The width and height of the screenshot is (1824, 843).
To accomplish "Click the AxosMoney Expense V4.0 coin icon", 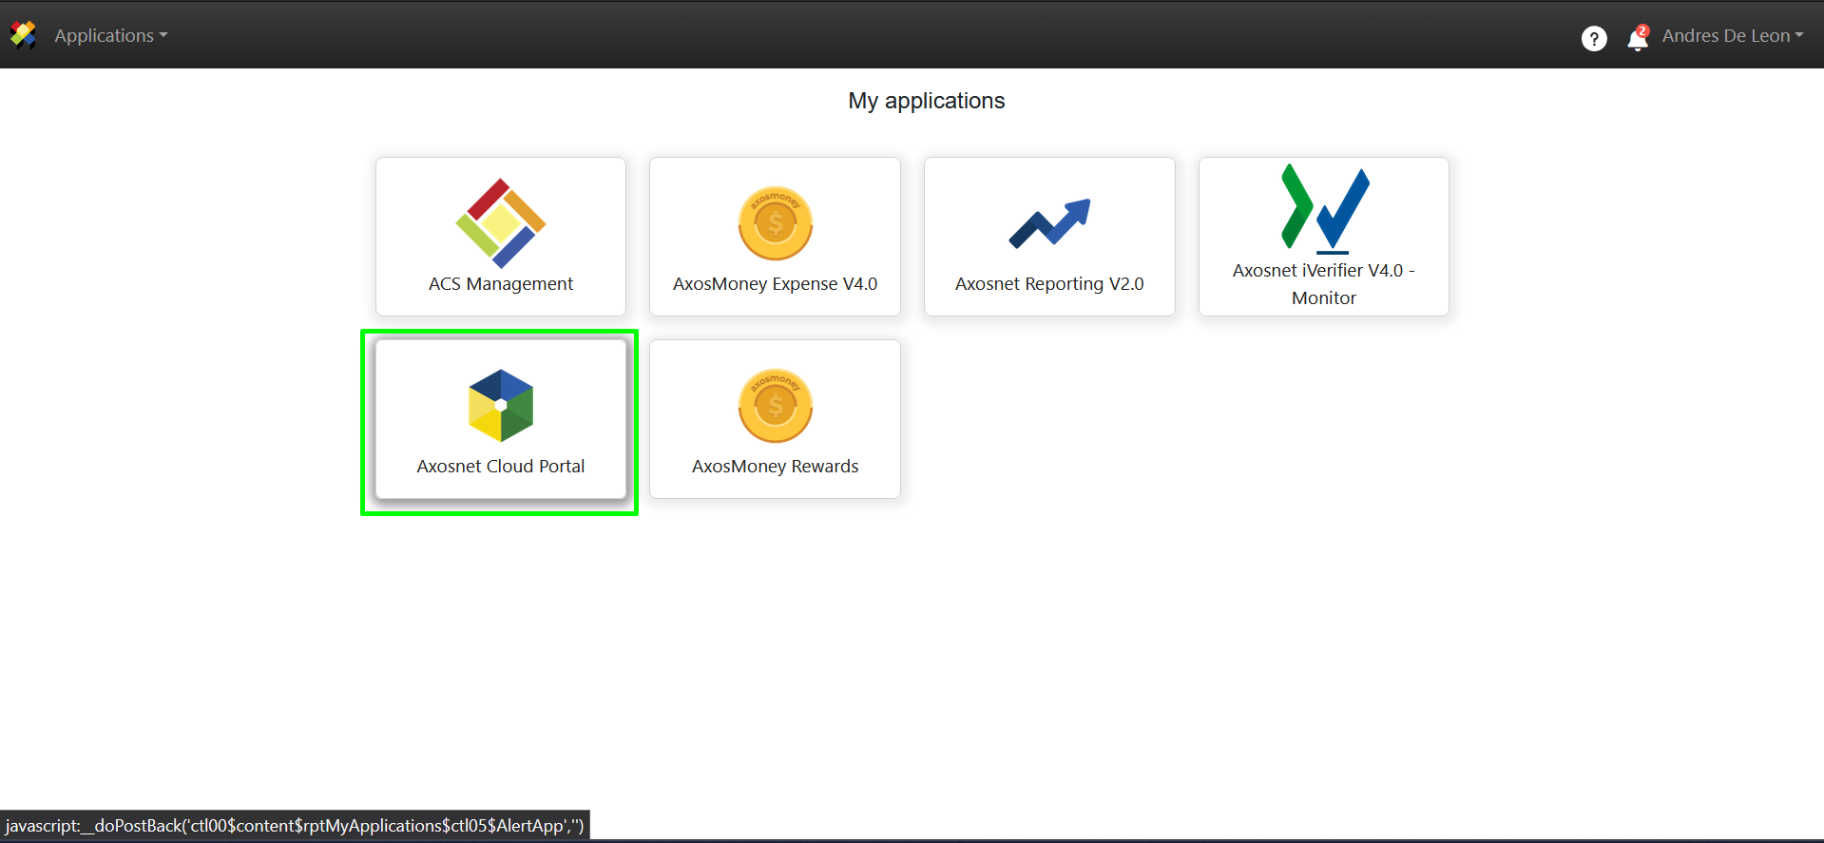I will tap(775, 223).
